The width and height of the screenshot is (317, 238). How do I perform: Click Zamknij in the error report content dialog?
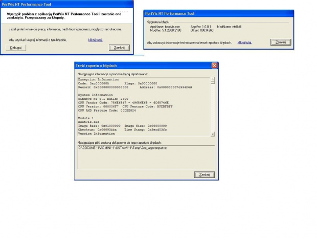coord(205,175)
